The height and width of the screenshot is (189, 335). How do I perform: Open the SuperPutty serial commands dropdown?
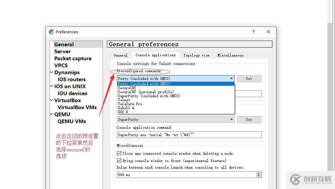click(x=175, y=119)
